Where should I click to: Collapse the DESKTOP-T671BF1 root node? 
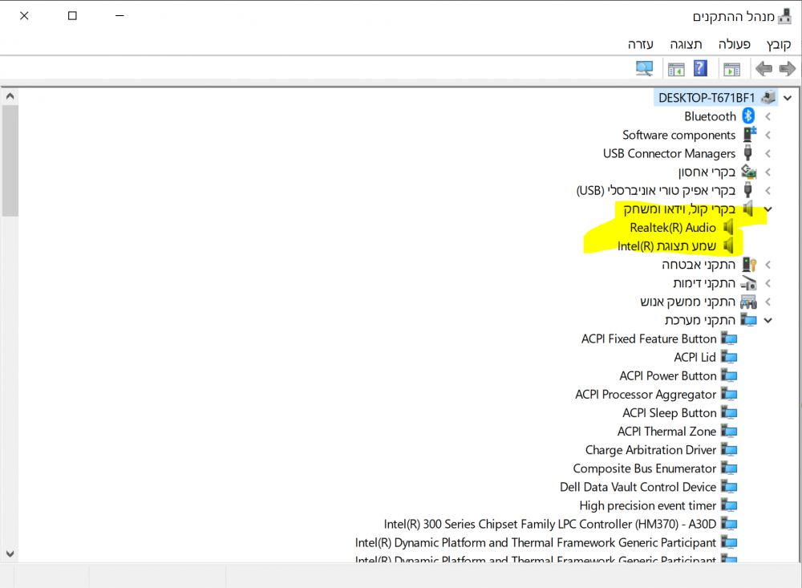[x=788, y=98]
